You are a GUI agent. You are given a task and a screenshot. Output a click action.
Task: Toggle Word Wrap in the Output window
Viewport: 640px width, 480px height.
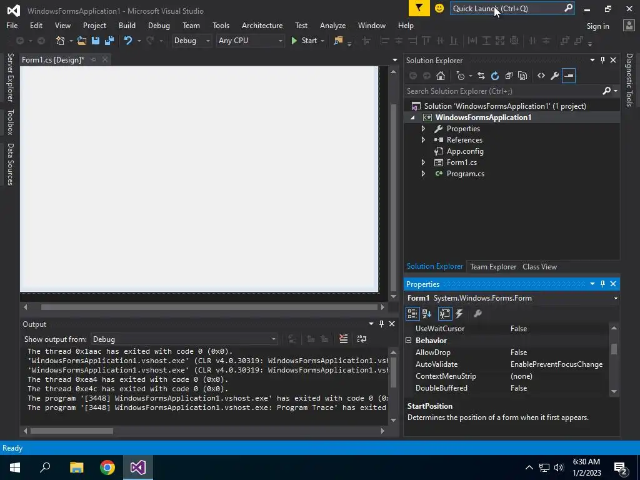pyautogui.click(x=362, y=339)
